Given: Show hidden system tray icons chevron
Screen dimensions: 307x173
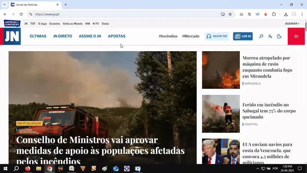Looking at the screenshot, I should coord(257,169).
